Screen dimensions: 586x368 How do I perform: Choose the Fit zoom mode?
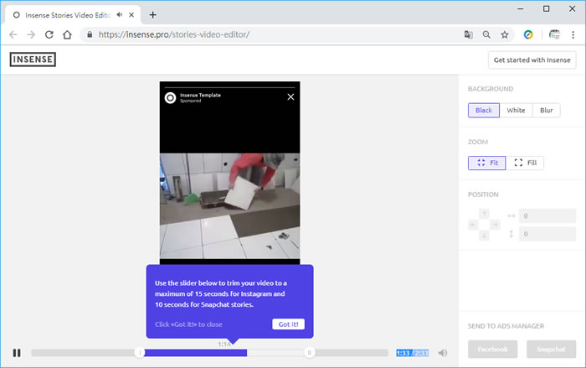(487, 163)
